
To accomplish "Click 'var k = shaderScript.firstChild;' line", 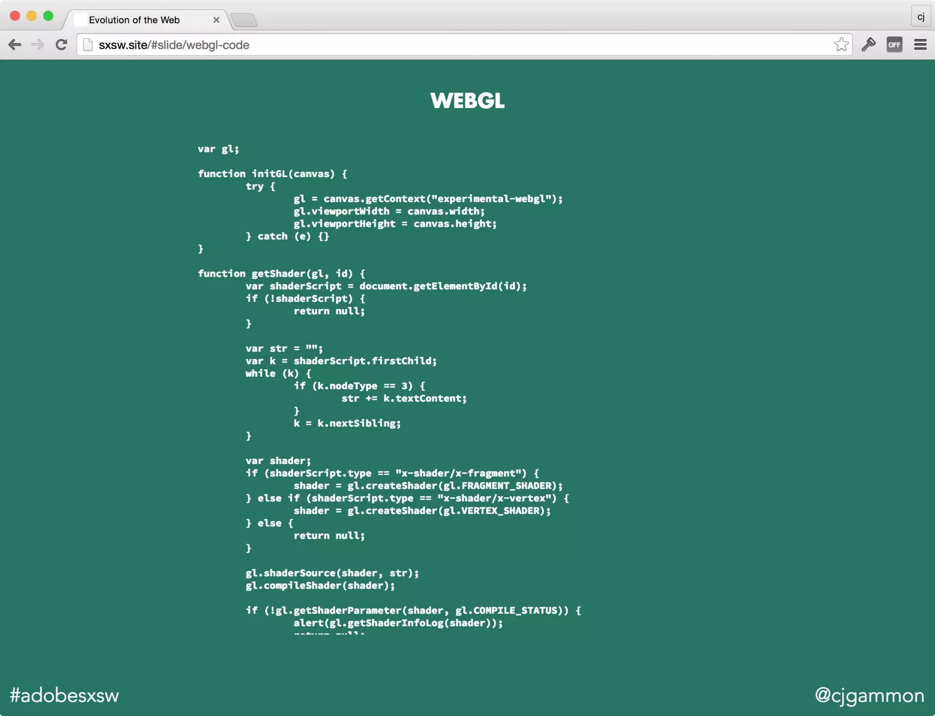I will (341, 361).
